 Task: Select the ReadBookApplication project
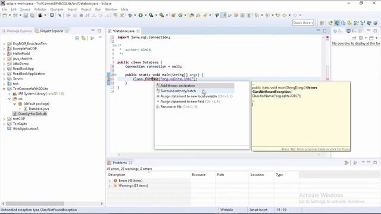pyautogui.click(x=29, y=74)
